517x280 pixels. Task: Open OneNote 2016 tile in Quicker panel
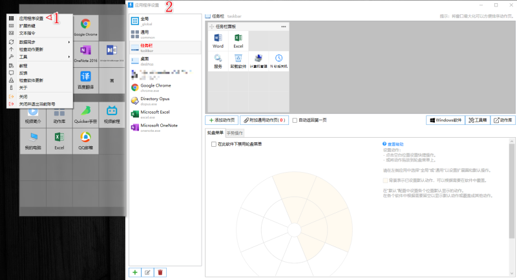coord(86,54)
